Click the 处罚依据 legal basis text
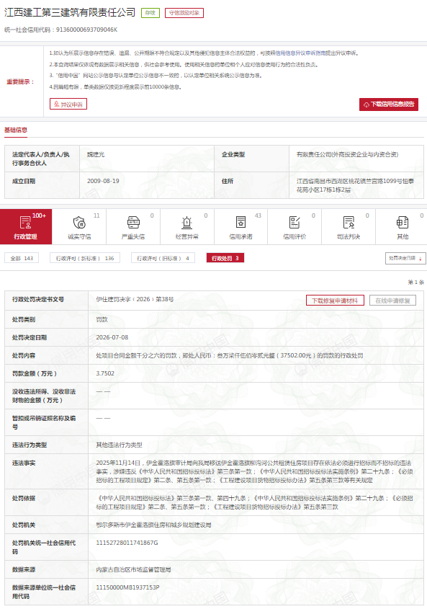427x609 pixels. 254,502
